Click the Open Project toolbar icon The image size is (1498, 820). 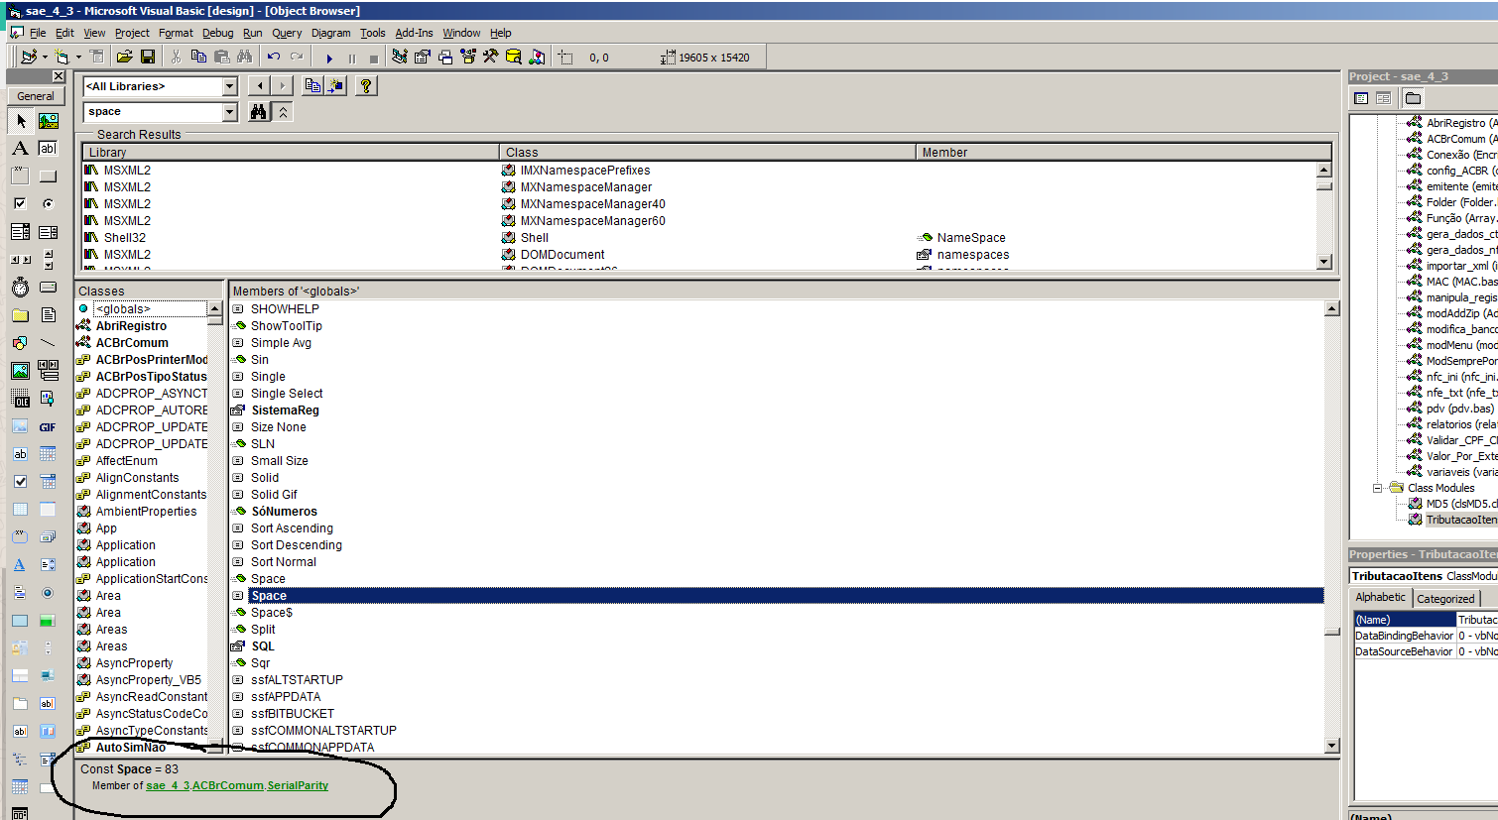coord(124,58)
